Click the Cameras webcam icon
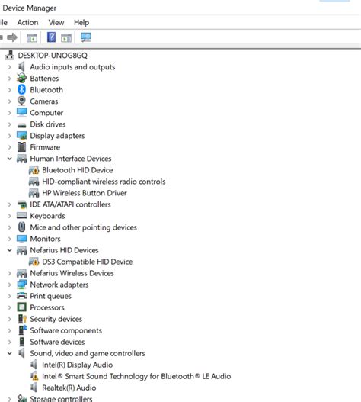This screenshot has height=402, width=361. click(21, 101)
